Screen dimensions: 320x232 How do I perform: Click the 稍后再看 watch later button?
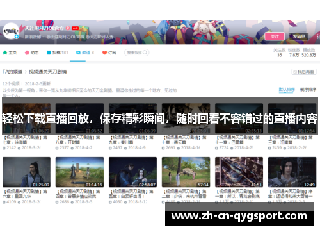(304, 72)
